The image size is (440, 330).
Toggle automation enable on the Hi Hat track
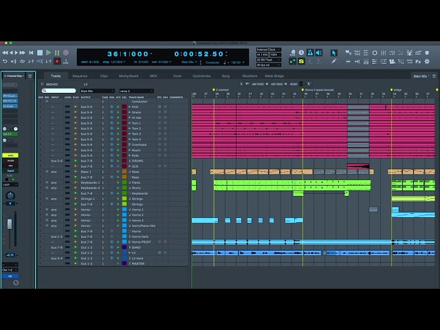(x=118, y=118)
